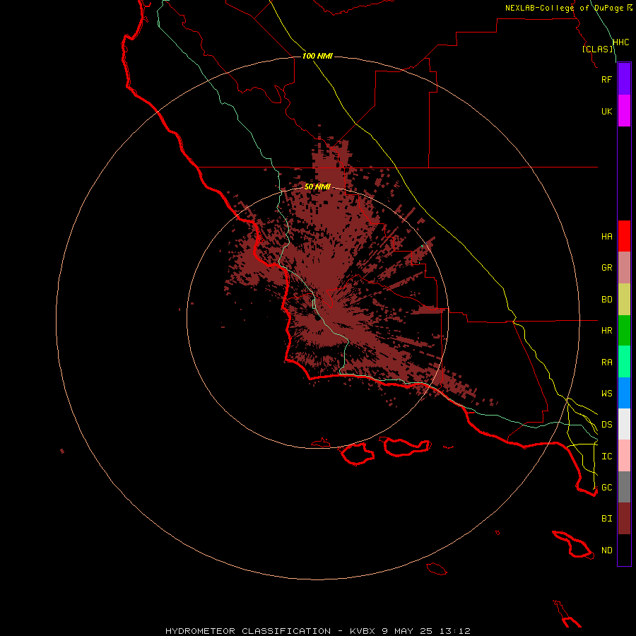Click the [CLAS] legend heading
636x636 pixels.
coord(597,49)
